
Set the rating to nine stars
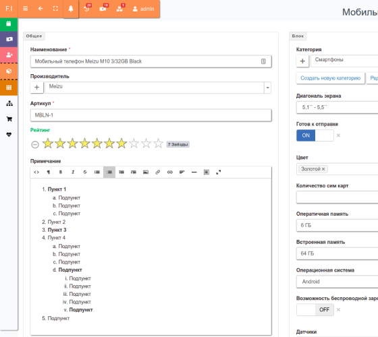tap(146, 144)
